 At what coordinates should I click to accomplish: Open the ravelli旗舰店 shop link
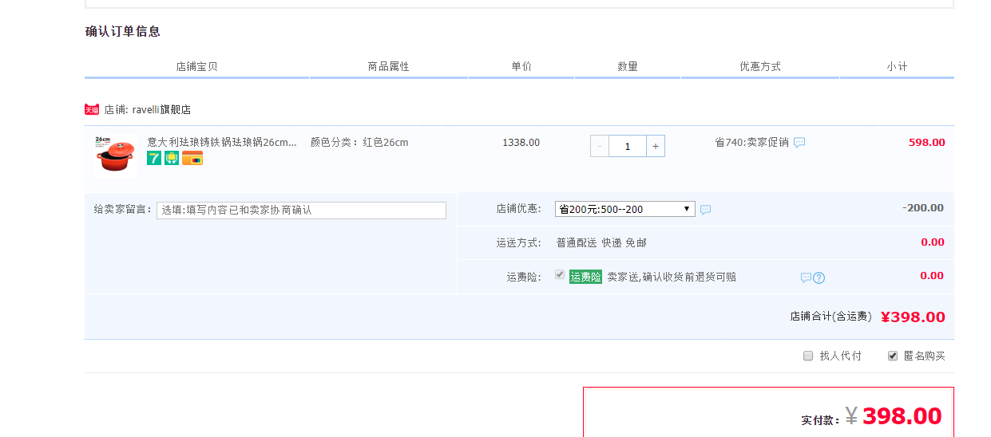click(x=161, y=110)
